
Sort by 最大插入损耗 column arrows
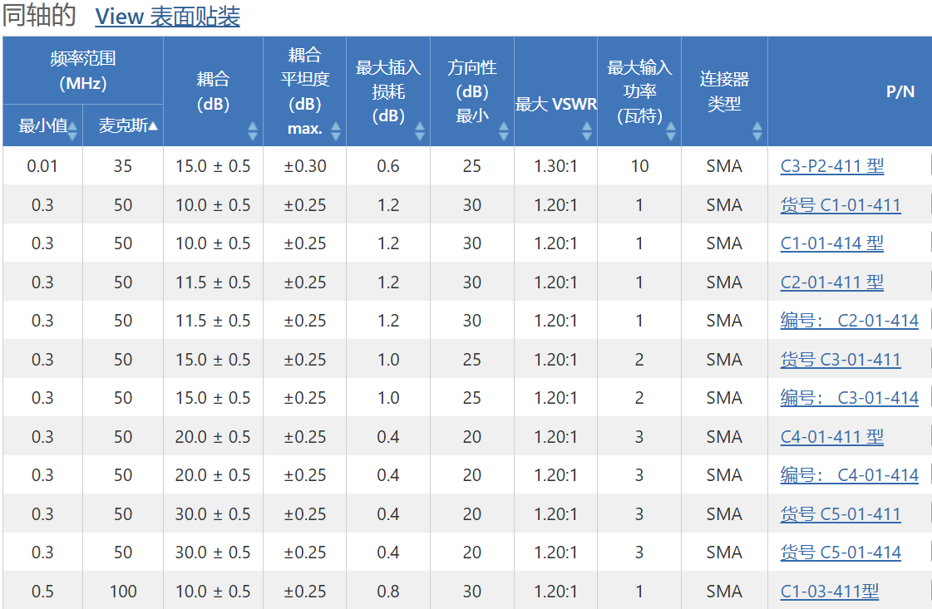pyautogui.click(x=420, y=130)
